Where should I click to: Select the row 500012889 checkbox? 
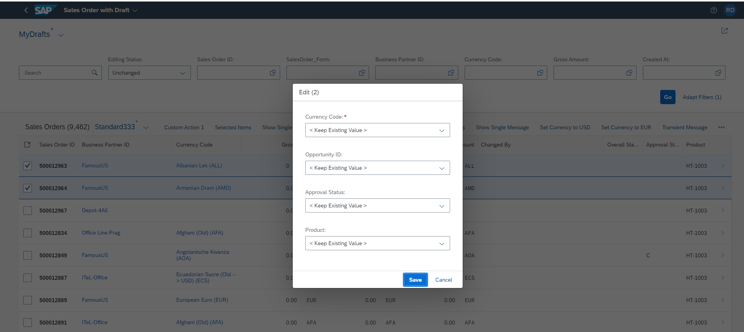28,300
